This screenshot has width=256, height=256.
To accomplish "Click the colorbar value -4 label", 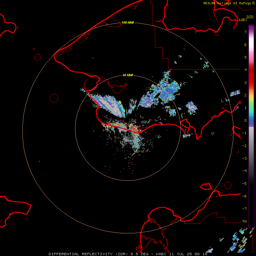I will (244, 171).
